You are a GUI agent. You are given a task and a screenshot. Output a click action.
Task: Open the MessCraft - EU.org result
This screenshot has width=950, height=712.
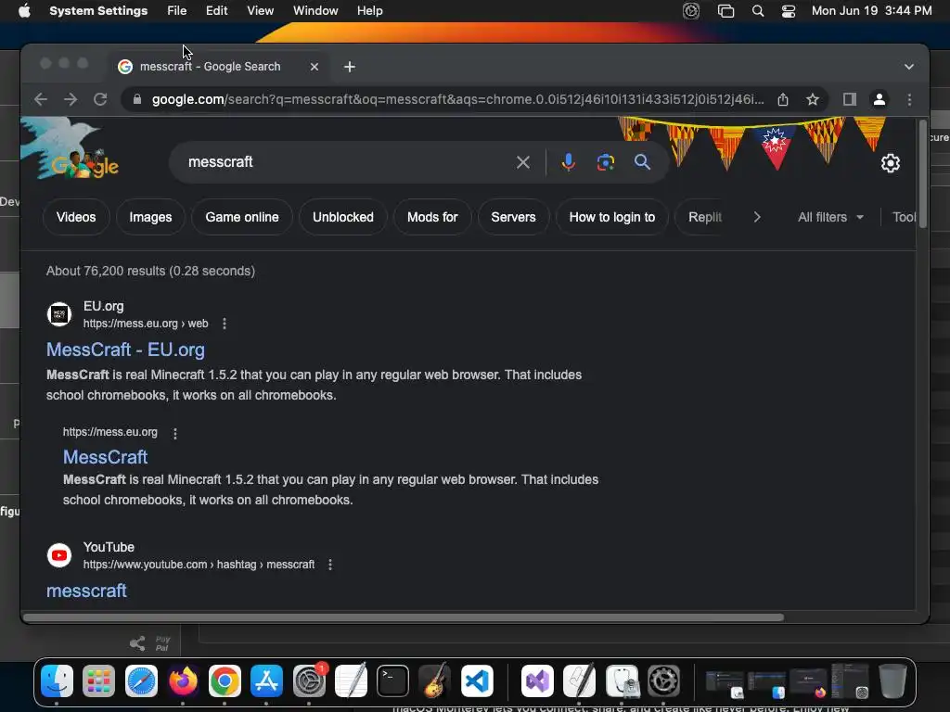pyautogui.click(x=125, y=350)
